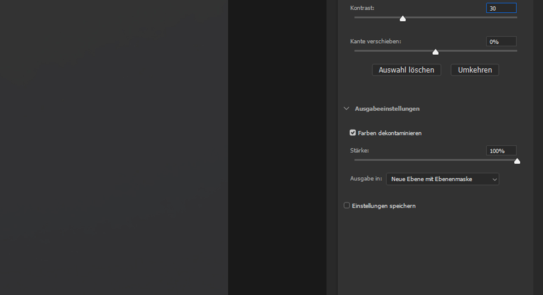543x295 pixels.
Task: Click the Stärke label
Action: coord(359,151)
